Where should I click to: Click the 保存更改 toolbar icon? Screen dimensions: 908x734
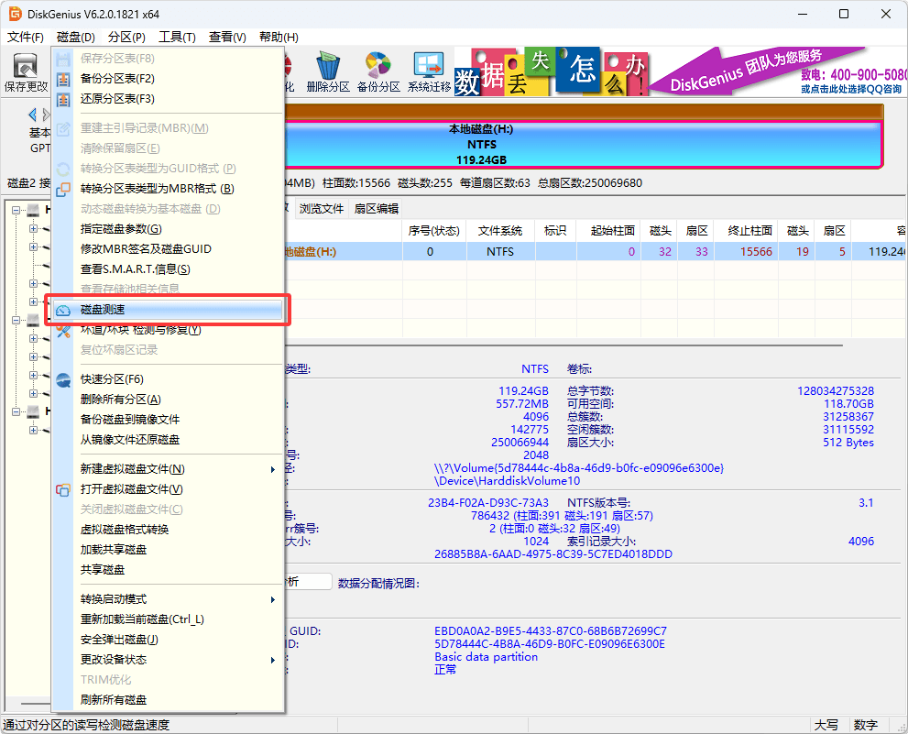[26, 72]
